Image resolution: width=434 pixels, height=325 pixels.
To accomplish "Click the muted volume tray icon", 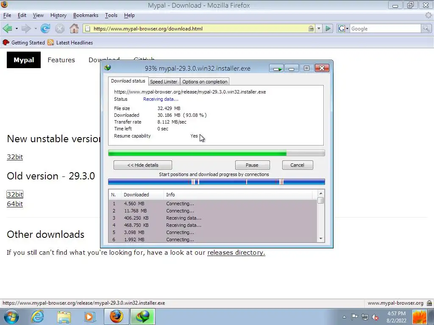I will tap(375, 317).
